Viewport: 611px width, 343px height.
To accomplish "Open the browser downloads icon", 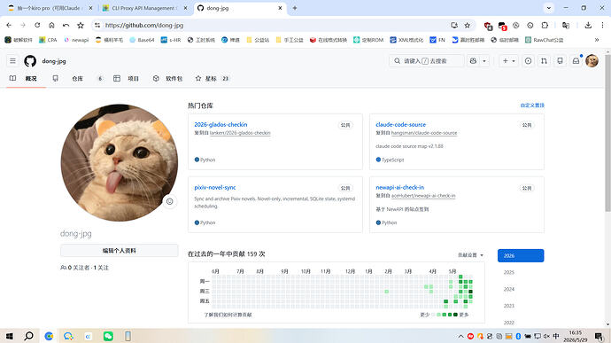I will [588, 25].
